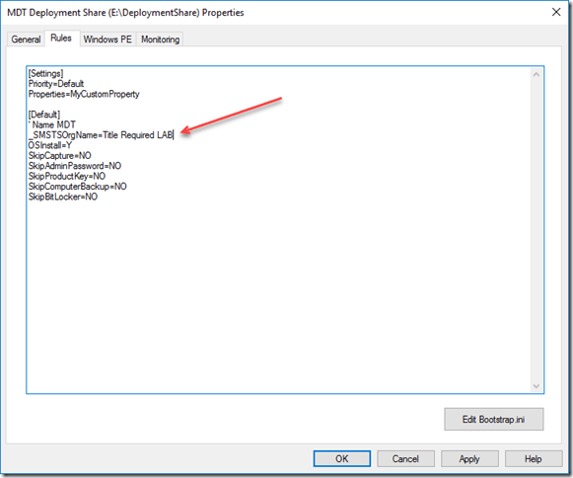This screenshot has width=573, height=478.
Task: Apply the rule changes
Action: click(469, 458)
